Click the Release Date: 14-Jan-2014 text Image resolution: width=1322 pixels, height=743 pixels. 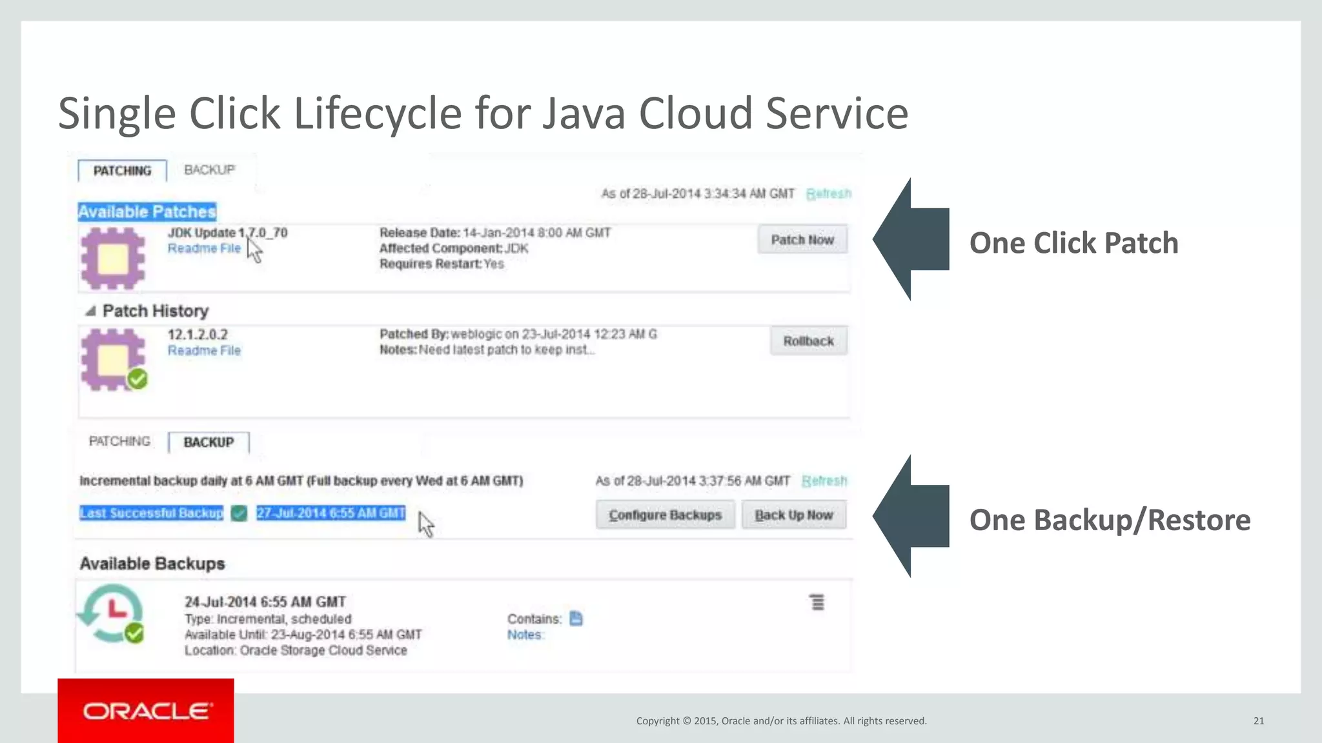pyautogui.click(x=495, y=233)
